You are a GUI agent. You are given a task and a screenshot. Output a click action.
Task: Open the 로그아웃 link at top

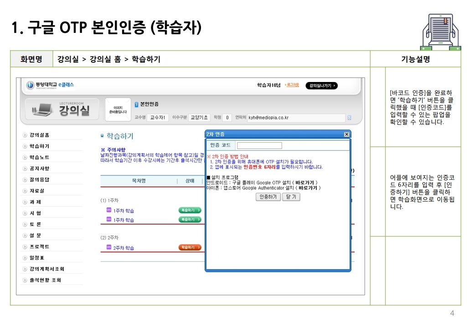click(292, 85)
